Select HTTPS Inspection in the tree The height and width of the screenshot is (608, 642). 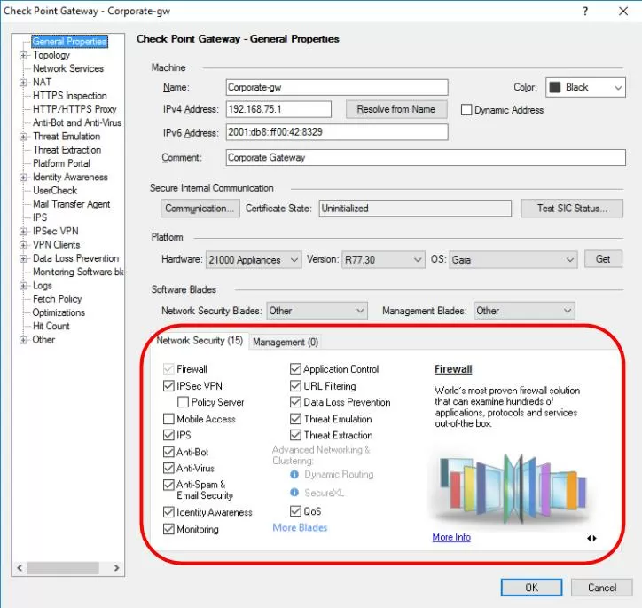[x=69, y=96]
